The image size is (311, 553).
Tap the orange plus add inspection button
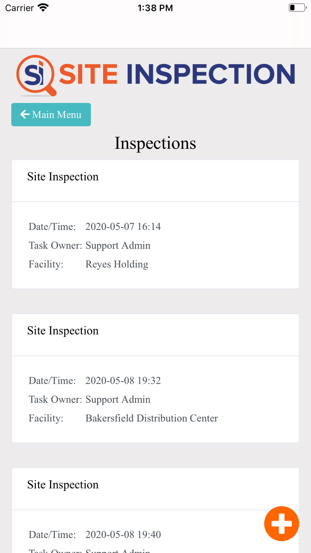pyautogui.click(x=281, y=523)
